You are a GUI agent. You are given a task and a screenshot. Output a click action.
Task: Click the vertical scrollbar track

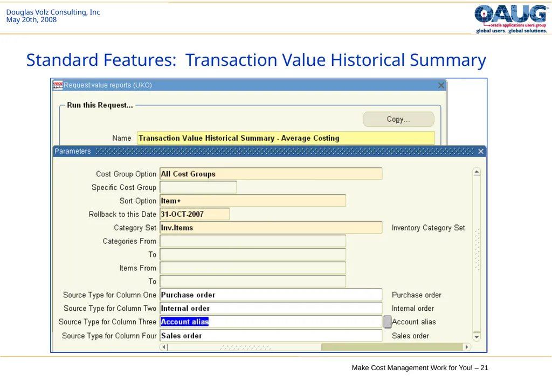[x=477, y=254]
